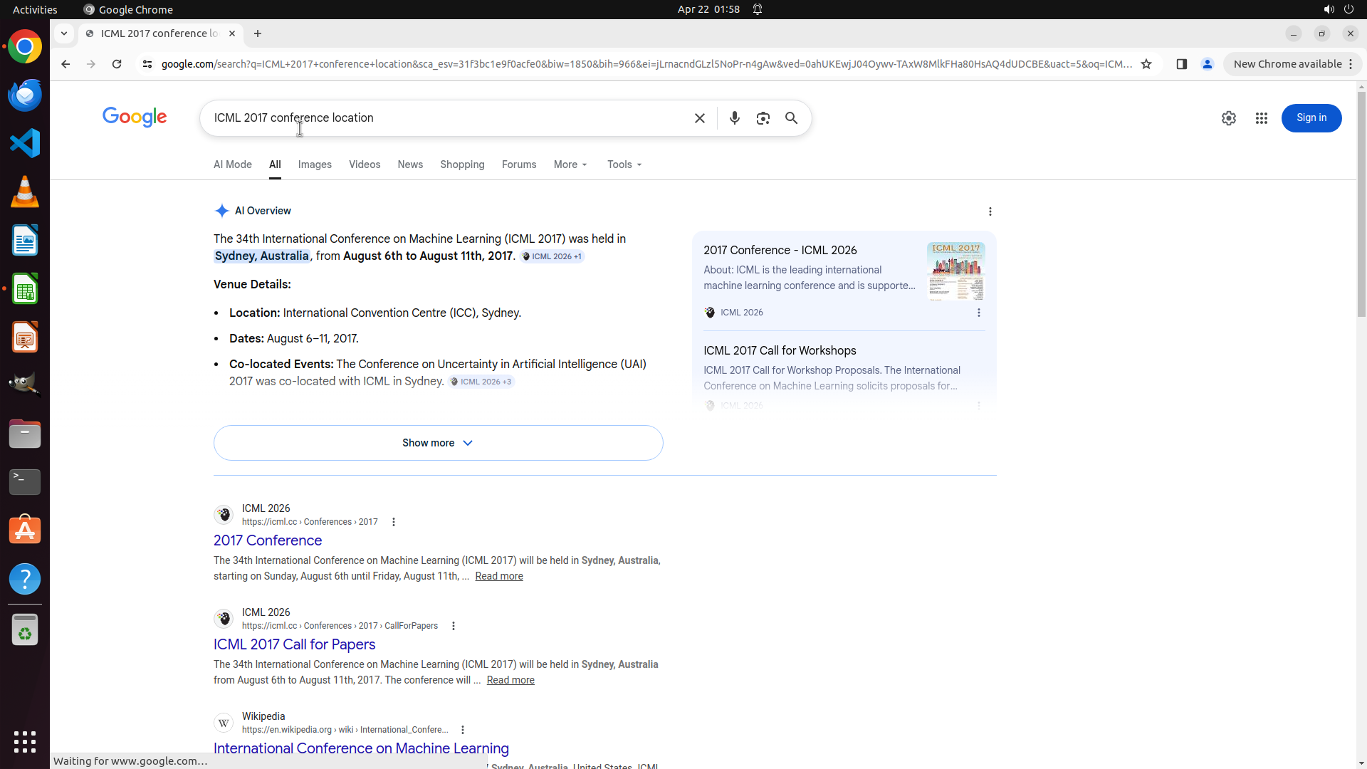
Task: Reload the current page
Action: click(117, 64)
